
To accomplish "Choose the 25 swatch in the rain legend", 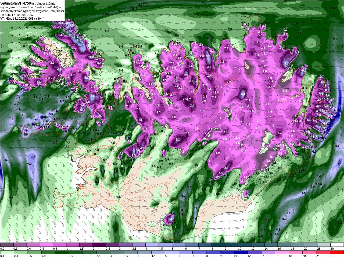I will pos(323,252).
